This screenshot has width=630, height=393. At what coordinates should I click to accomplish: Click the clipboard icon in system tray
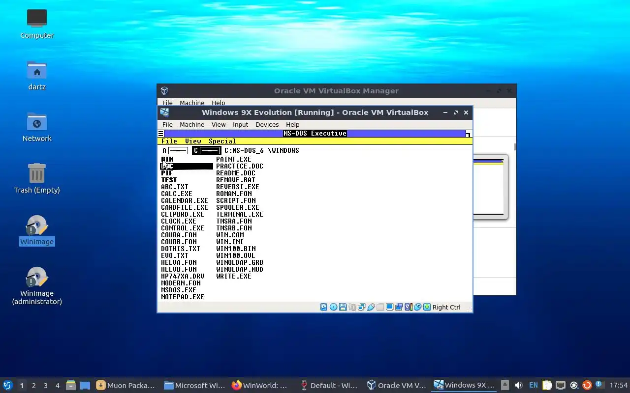547,385
